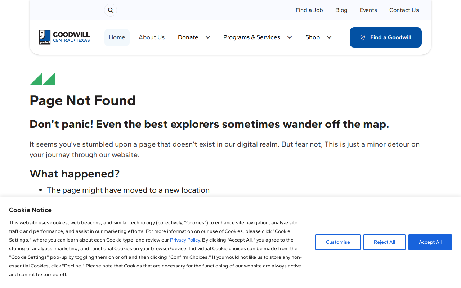Open the About Us page
This screenshot has width=461, height=288.
[x=152, y=37]
